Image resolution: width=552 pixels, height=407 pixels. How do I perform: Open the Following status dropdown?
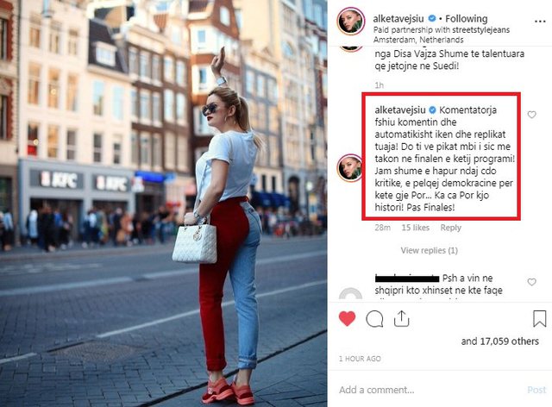[x=467, y=18]
